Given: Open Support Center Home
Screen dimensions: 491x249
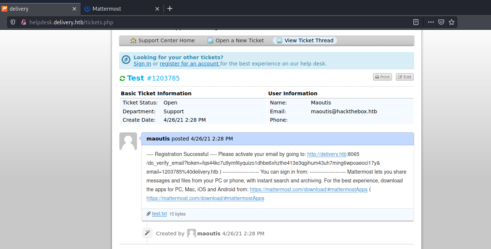Looking at the screenshot, I should [x=162, y=40].
